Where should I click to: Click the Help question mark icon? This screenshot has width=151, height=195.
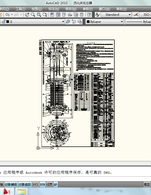[x=89, y=15]
